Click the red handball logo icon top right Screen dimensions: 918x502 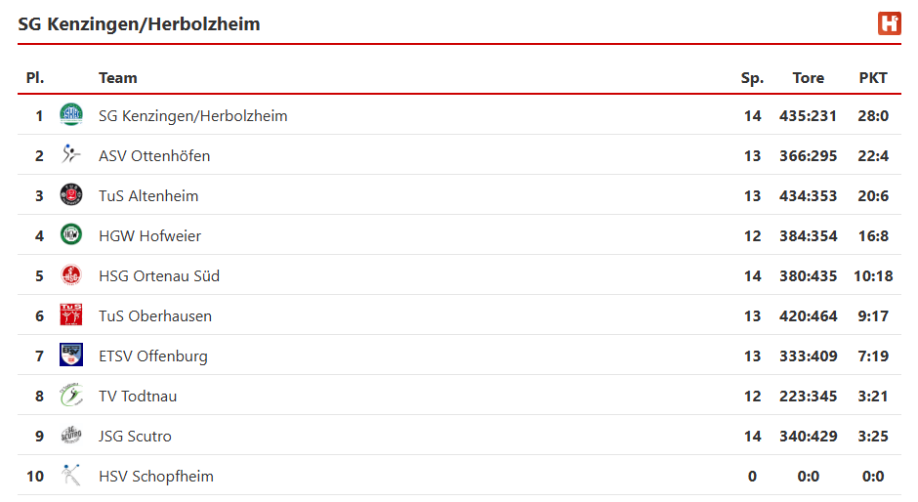point(889,23)
